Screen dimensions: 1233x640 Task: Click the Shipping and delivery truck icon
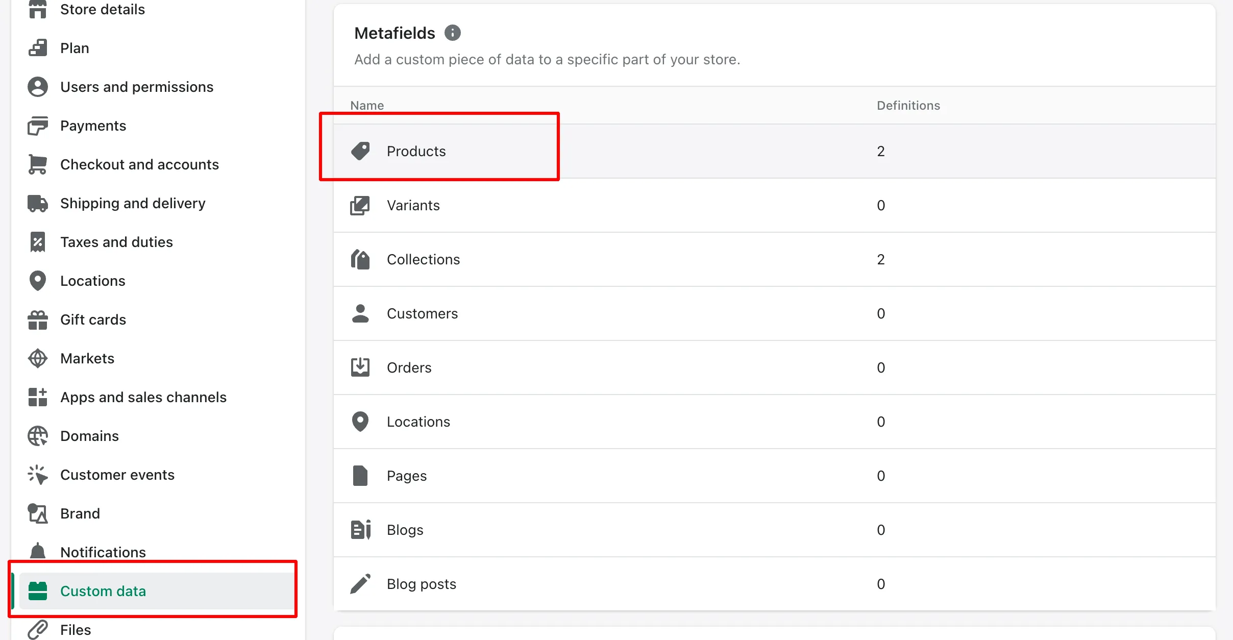[x=38, y=203]
